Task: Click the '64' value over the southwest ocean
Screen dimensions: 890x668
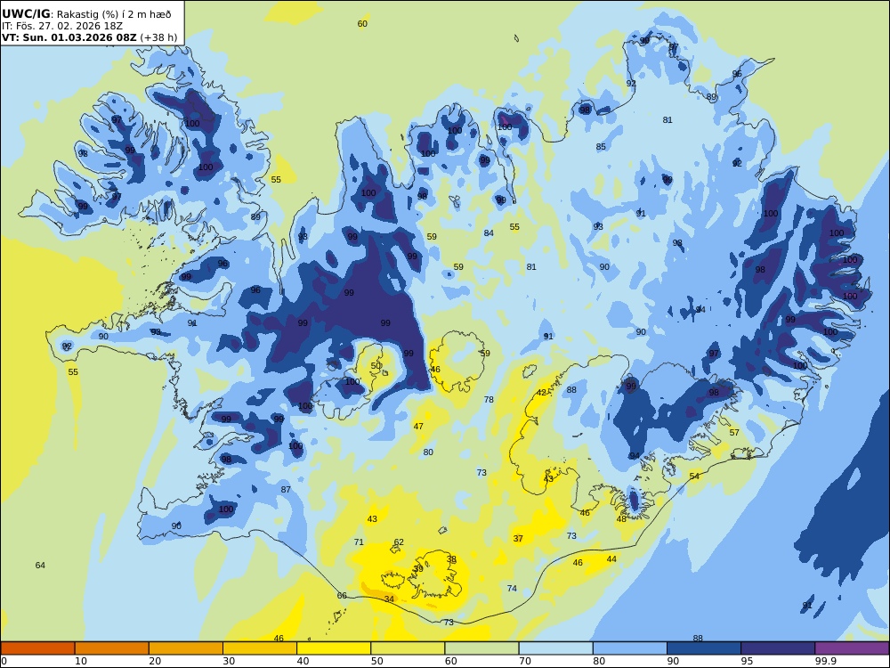Action: point(40,566)
